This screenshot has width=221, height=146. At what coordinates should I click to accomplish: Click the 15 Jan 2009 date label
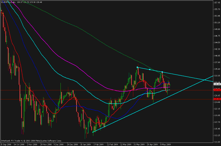[x=86, y=144]
